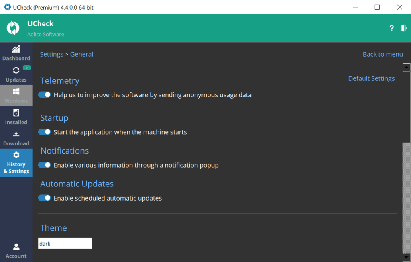
Task: Click the Telemetry heading
Action: [60, 81]
